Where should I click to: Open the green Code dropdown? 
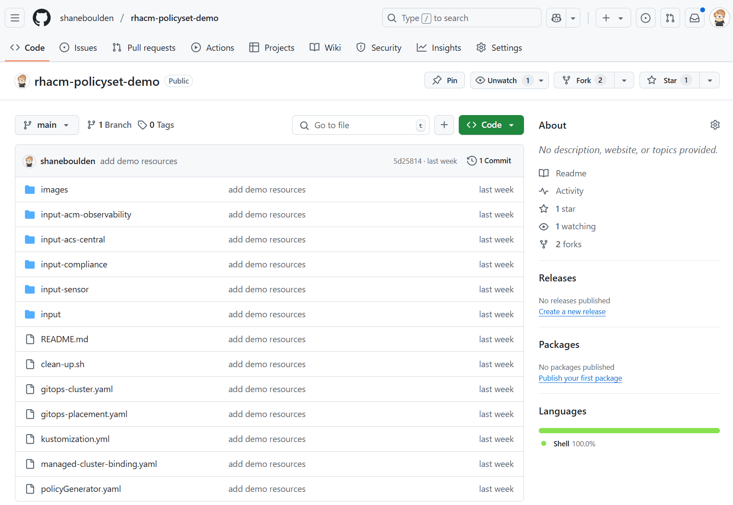pos(491,125)
